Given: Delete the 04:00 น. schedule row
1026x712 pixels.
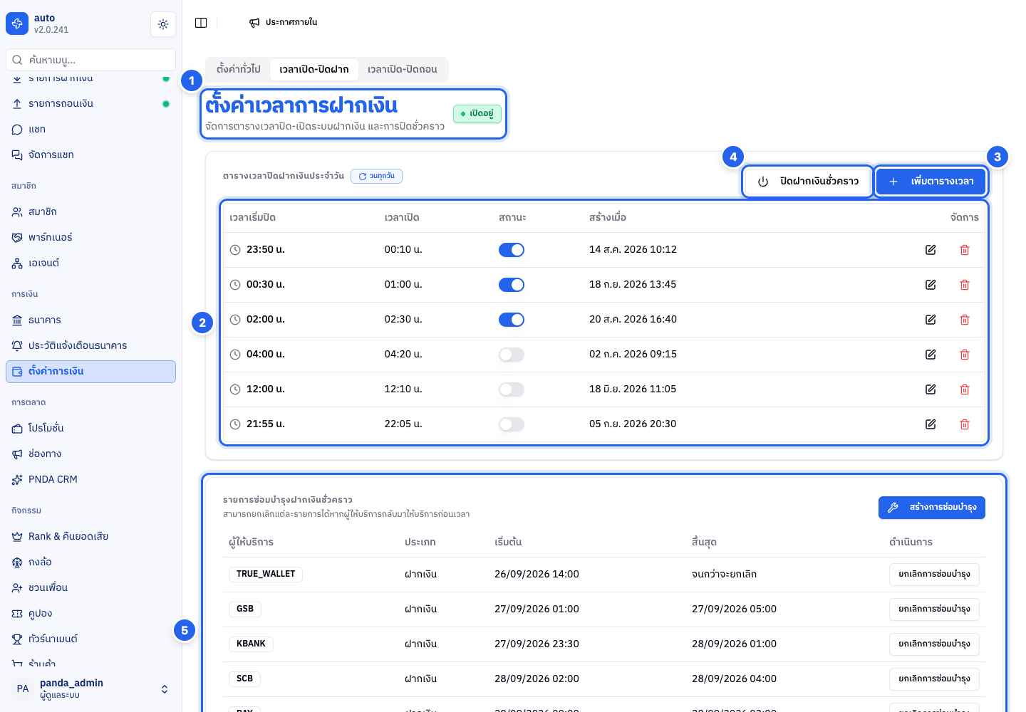Looking at the screenshot, I should [x=965, y=355].
